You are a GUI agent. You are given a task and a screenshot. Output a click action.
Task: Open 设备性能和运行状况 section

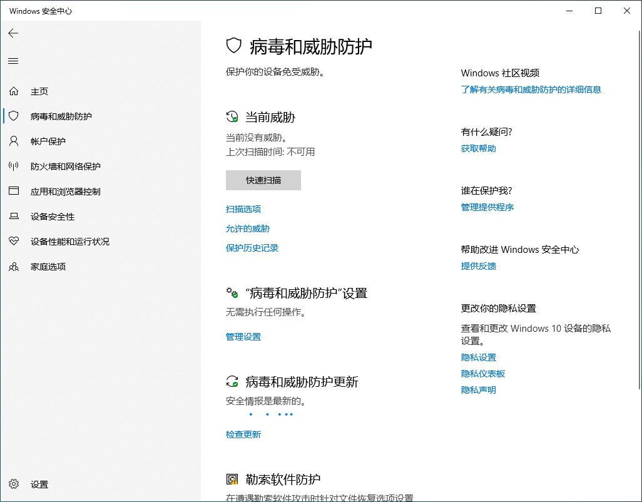70,241
